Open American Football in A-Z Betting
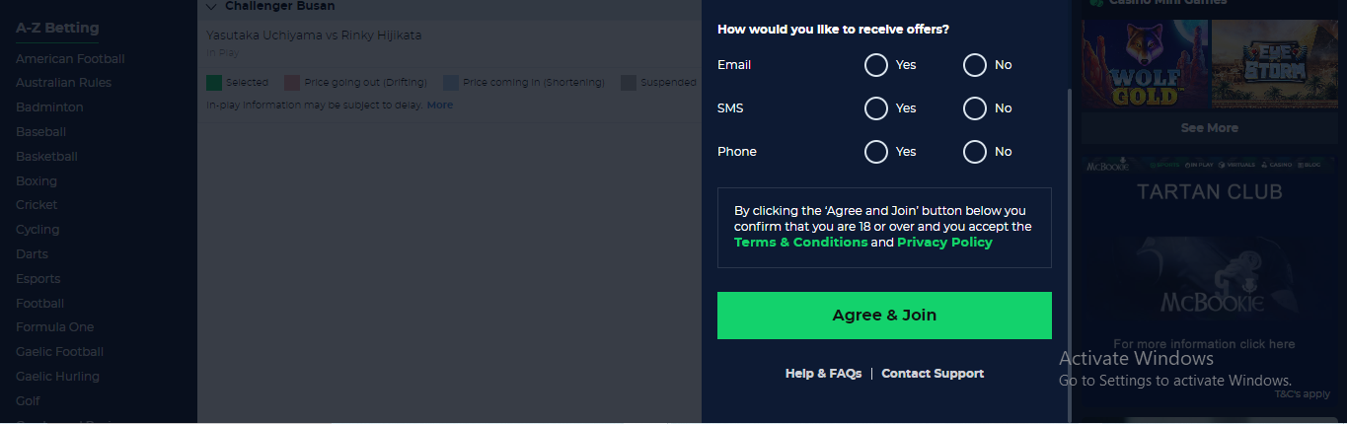The image size is (1347, 424). coord(70,59)
